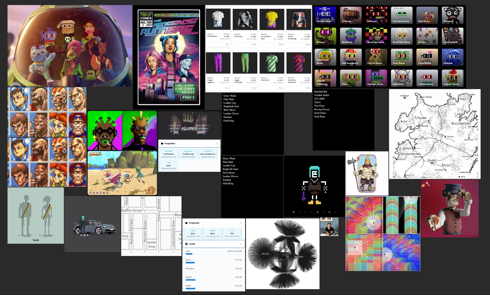Open the BlockBirds tile
Image resolution: width=490 pixels, height=295 pixels.
[x=351, y=36]
